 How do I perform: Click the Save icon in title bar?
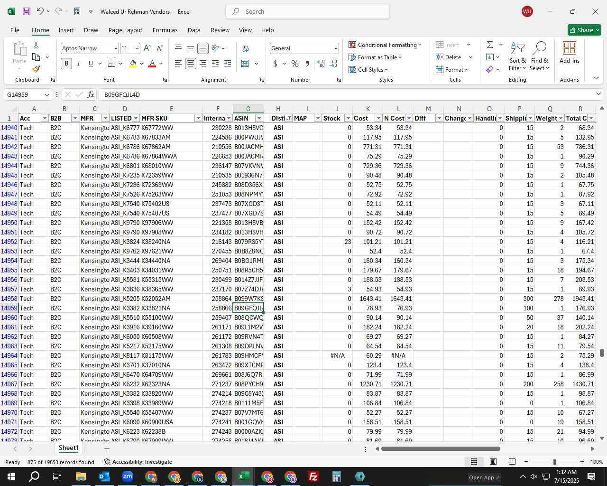click(x=27, y=11)
